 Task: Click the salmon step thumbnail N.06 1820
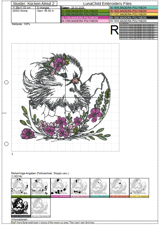[119, 188]
